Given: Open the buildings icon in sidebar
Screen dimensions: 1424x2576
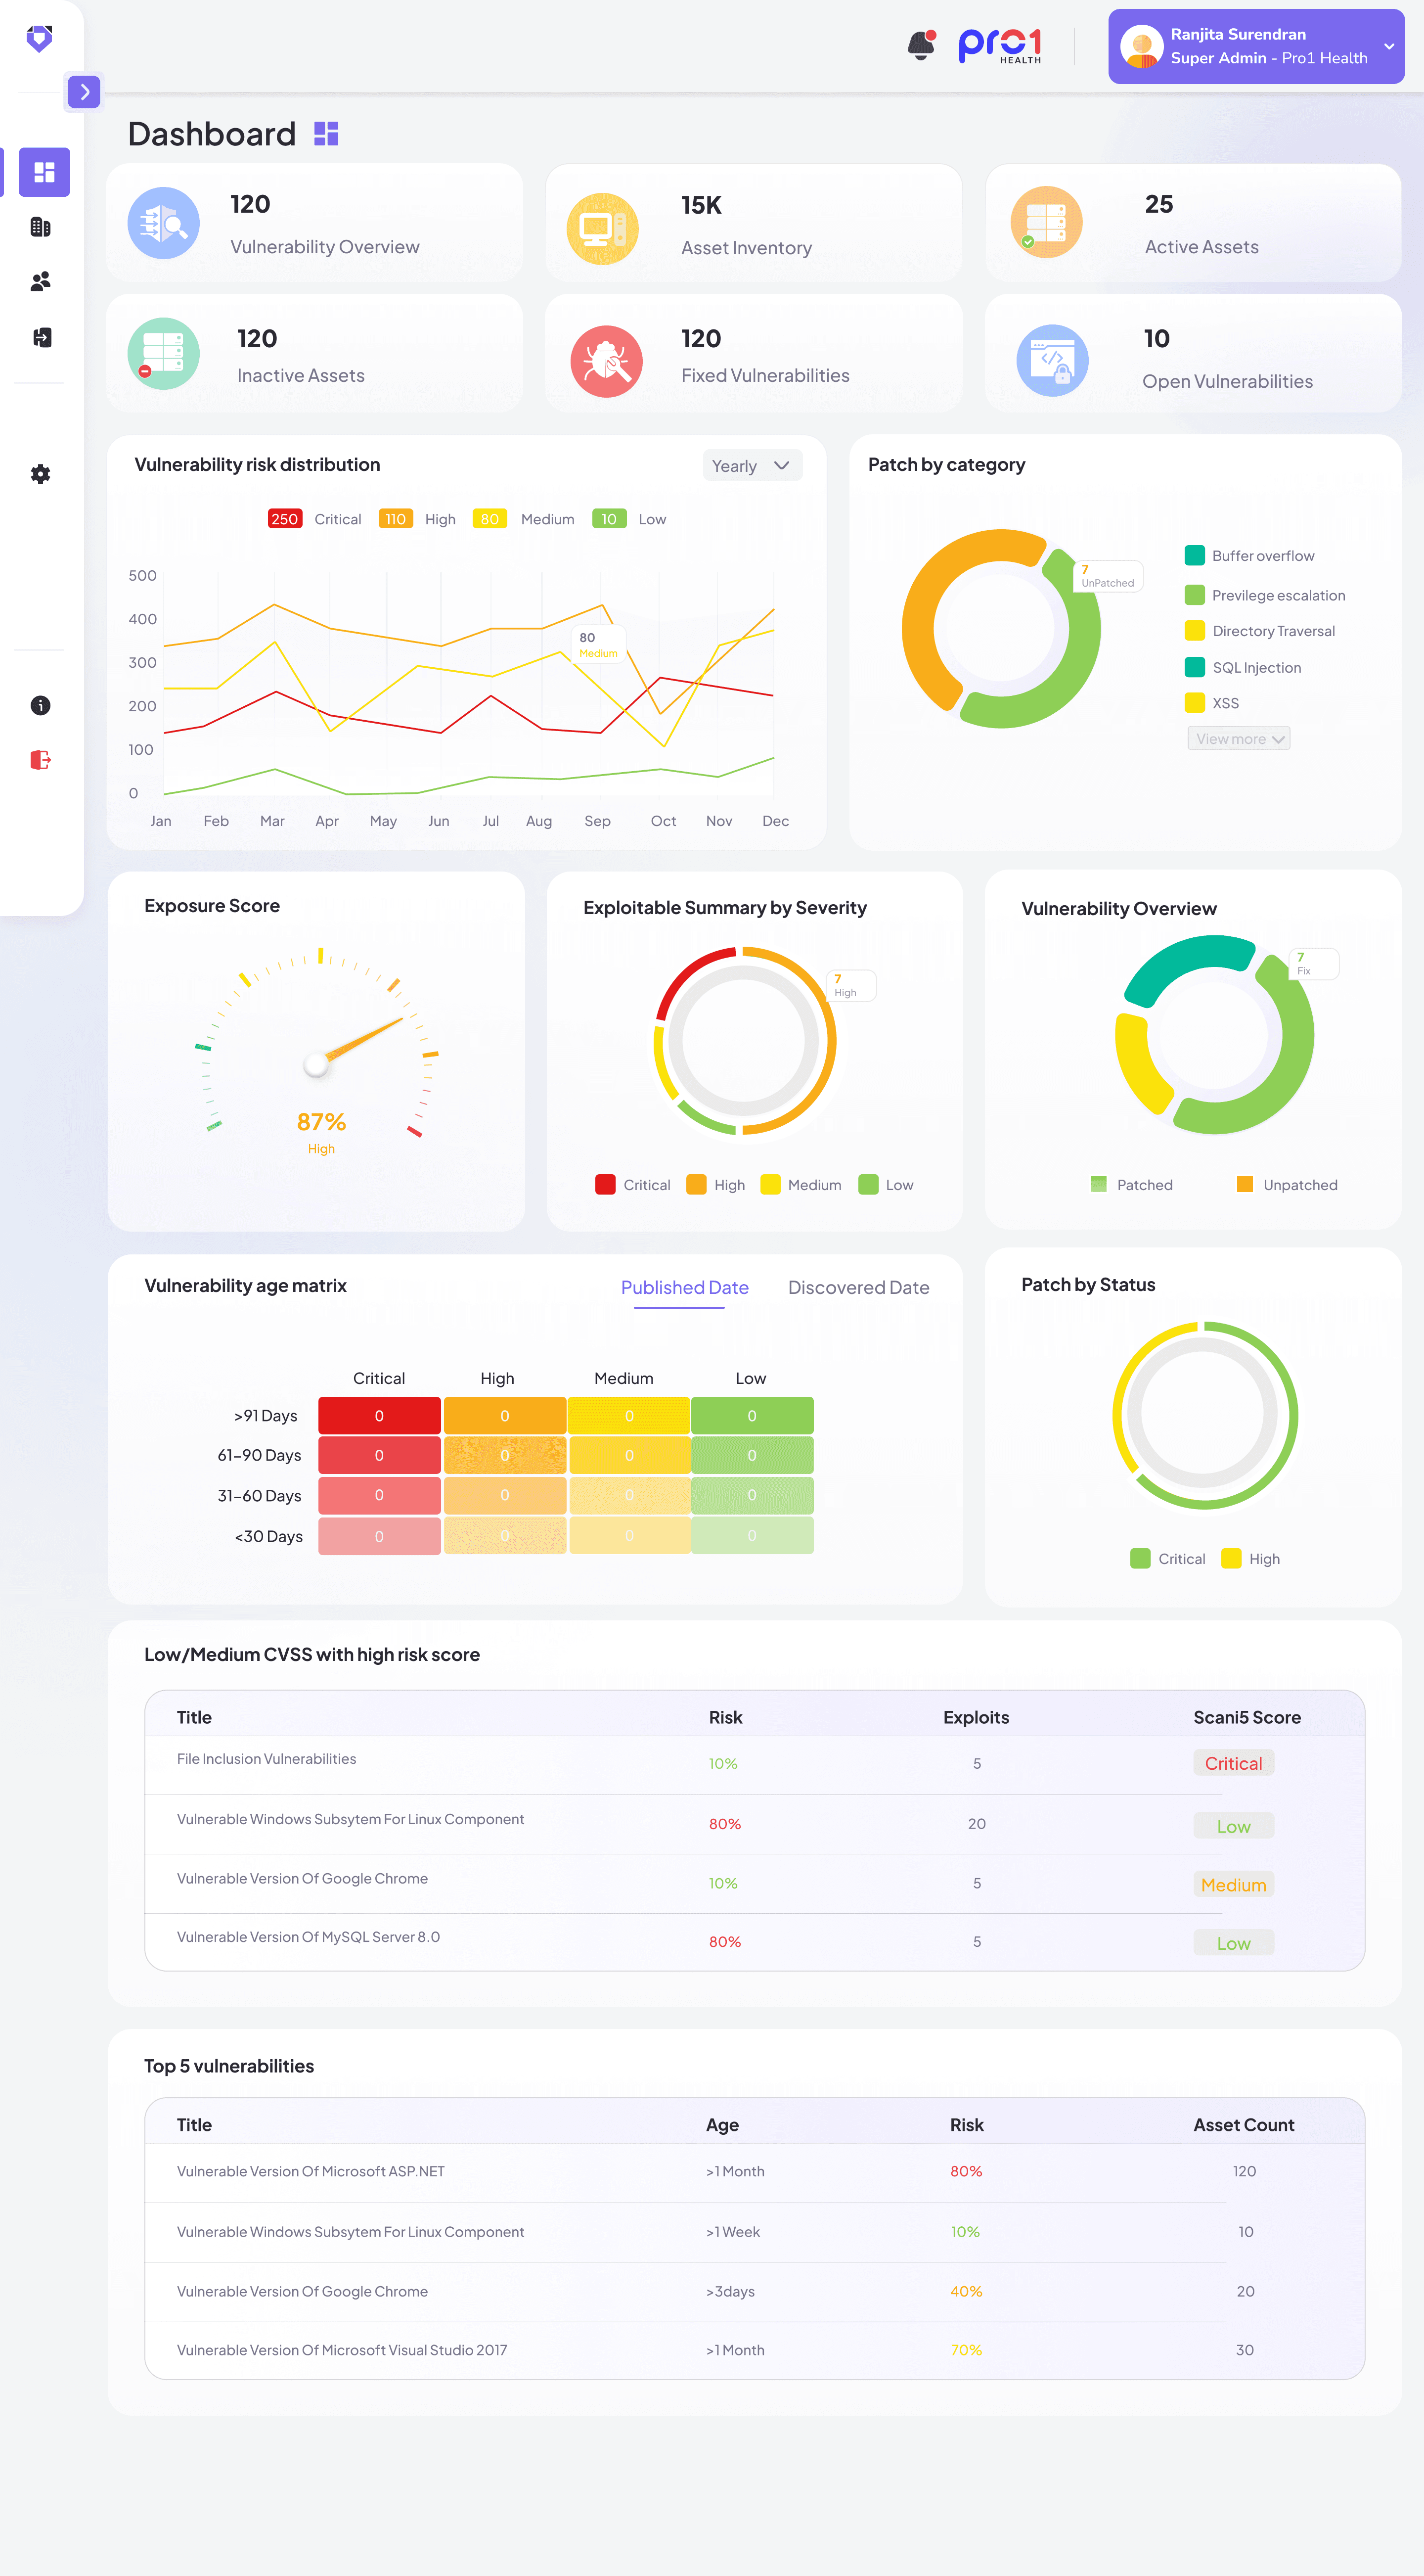Looking at the screenshot, I should (x=40, y=227).
